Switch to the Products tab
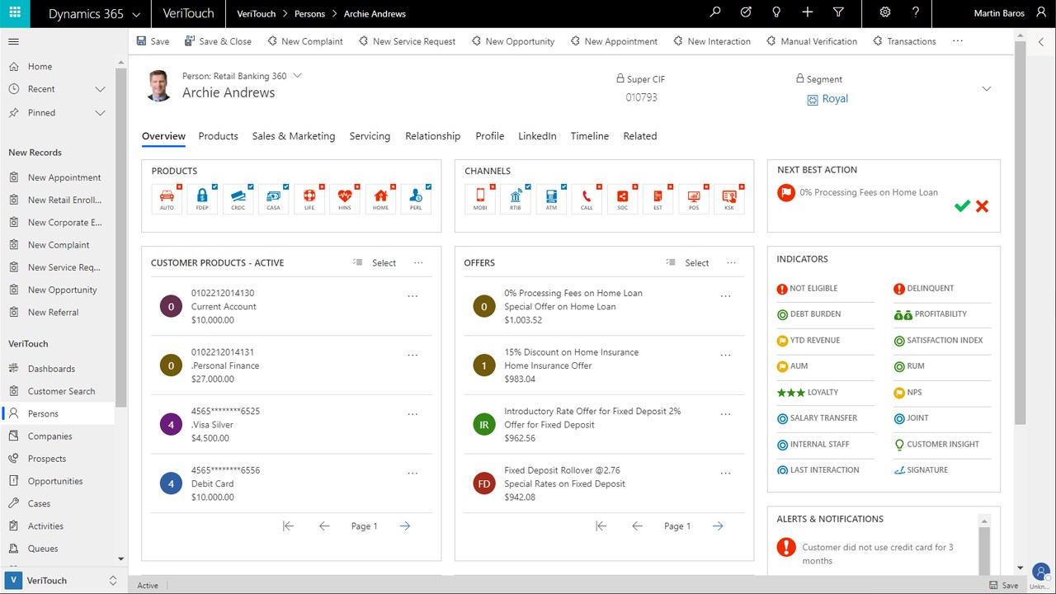The height and width of the screenshot is (594, 1056). 219,136
